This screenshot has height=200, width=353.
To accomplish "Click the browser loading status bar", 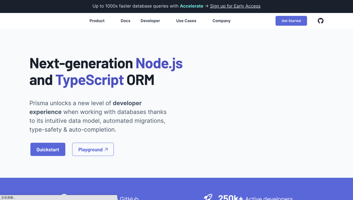I will click(x=58, y=198).
